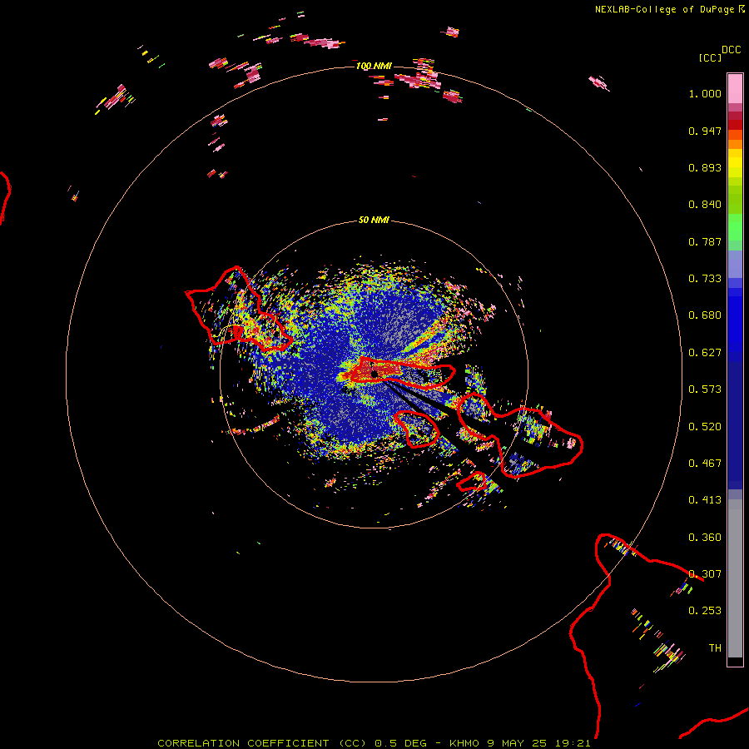Select the 0.573 legend value
This screenshot has height=749, width=749.
(705, 389)
